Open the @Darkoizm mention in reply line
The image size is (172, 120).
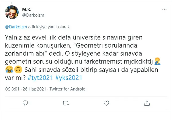click(16, 27)
